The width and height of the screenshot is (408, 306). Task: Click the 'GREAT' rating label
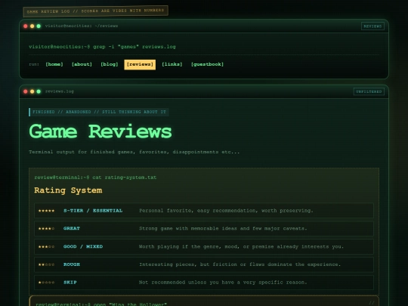point(72,228)
